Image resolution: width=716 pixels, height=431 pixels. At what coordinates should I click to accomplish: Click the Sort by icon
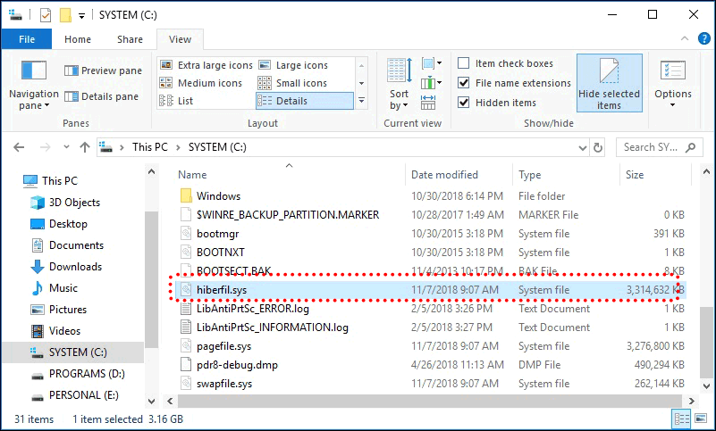tap(399, 73)
